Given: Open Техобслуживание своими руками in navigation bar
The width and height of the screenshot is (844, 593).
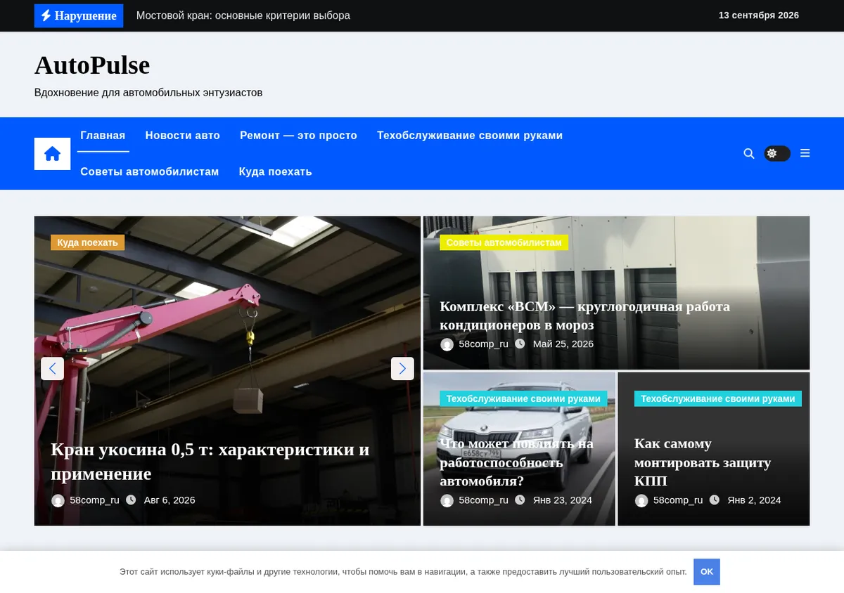Looking at the screenshot, I should pyautogui.click(x=470, y=136).
